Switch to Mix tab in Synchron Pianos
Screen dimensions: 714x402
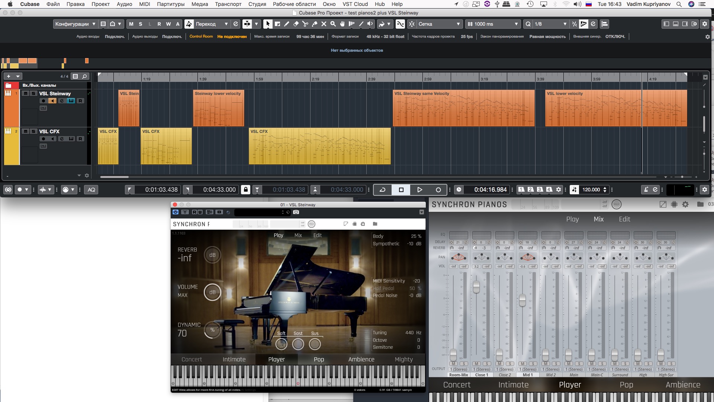pyautogui.click(x=598, y=219)
